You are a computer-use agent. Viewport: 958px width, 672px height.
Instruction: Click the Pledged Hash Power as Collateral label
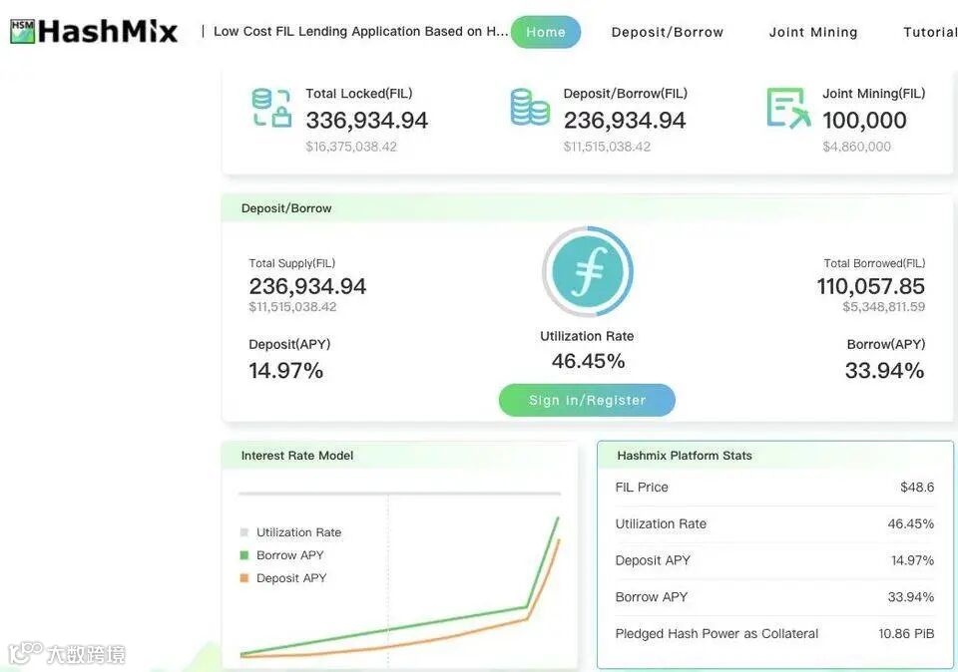click(717, 633)
